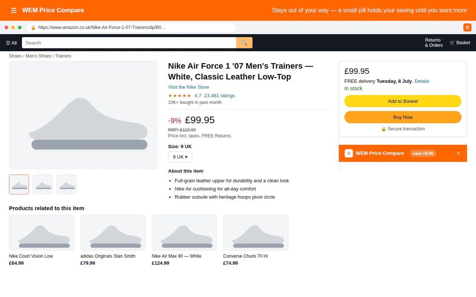Click the padlock icon in address bar
The height and width of the screenshot is (297, 476).
(33, 27)
